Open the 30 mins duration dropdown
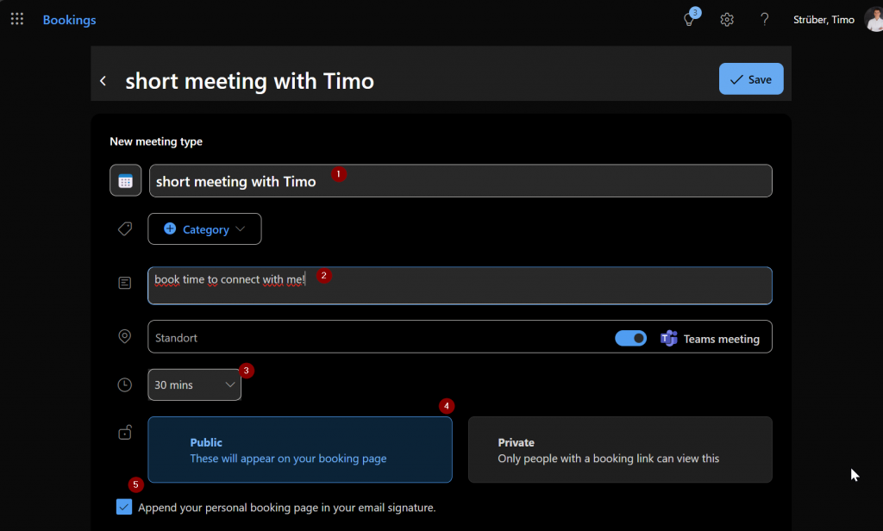883x531 pixels. point(194,384)
